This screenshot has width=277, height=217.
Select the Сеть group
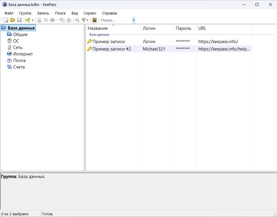click(x=18, y=48)
